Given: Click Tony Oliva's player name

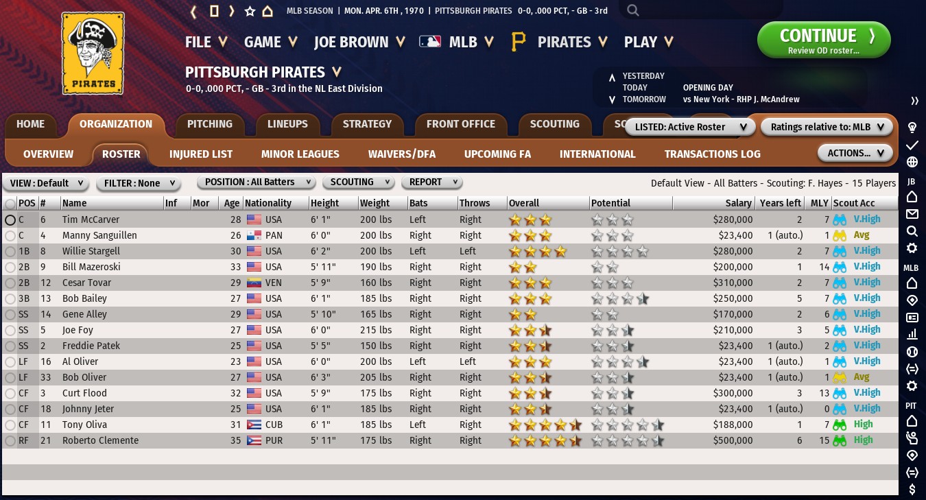Looking at the screenshot, I should click(84, 425).
